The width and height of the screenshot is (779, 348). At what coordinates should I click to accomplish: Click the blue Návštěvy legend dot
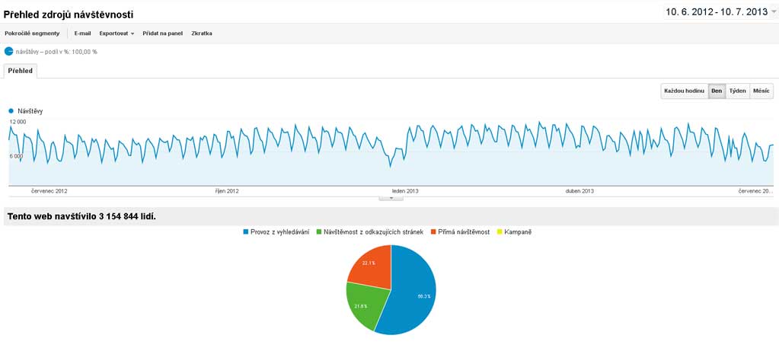(x=11, y=111)
